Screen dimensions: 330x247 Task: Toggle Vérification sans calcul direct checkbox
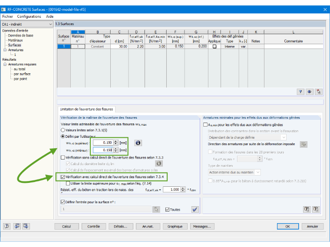[x=63, y=158]
